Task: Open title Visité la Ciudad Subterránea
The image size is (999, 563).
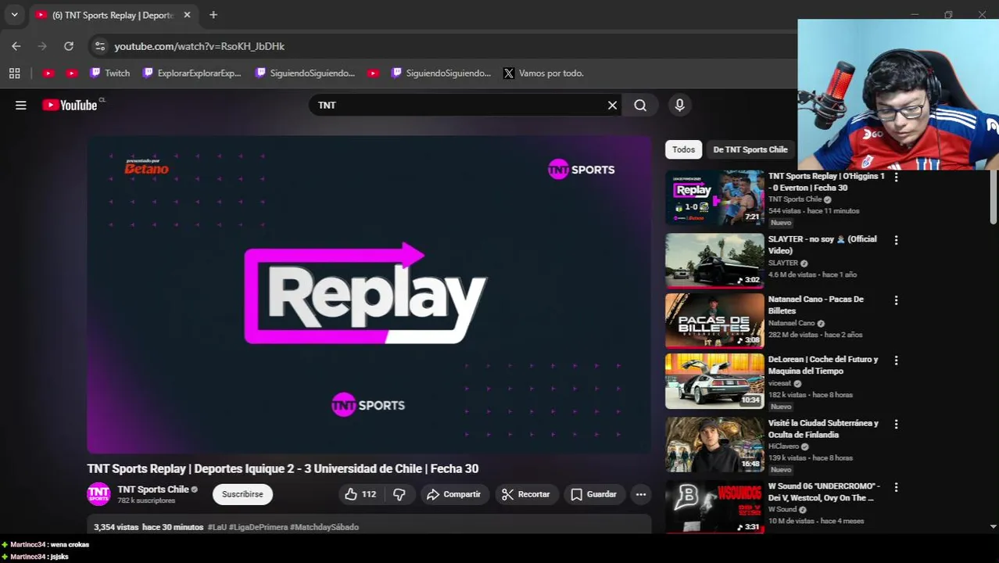Action: pyautogui.click(x=823, y=429)
